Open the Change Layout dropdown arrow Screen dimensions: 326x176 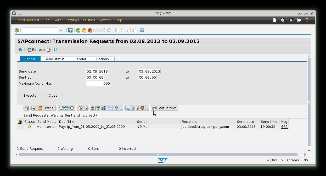pyautogui.click(x=147, y=108)
